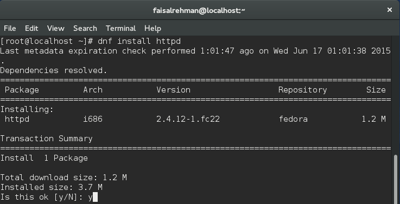Click the terminal vertical scrollbar thumb
This screenshot has height=204, width=400.
396,179
